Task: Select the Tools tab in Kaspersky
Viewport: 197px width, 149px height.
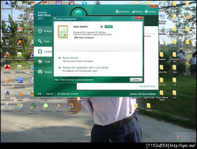Action: click(x=43, y=62)
